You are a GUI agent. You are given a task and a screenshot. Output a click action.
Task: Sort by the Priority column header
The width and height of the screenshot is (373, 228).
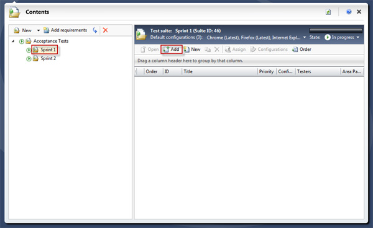(267, 72)
